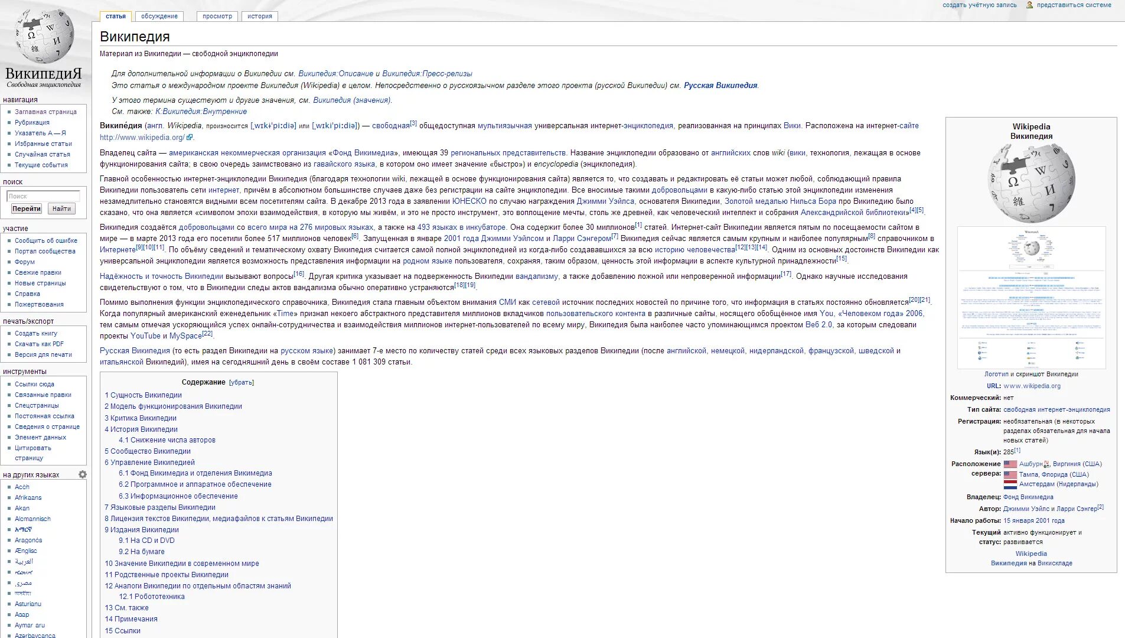Open свободная интернет-энциклопедия link in infobox
This screenshot has width=1125, height=638.
click(1056, 410)
